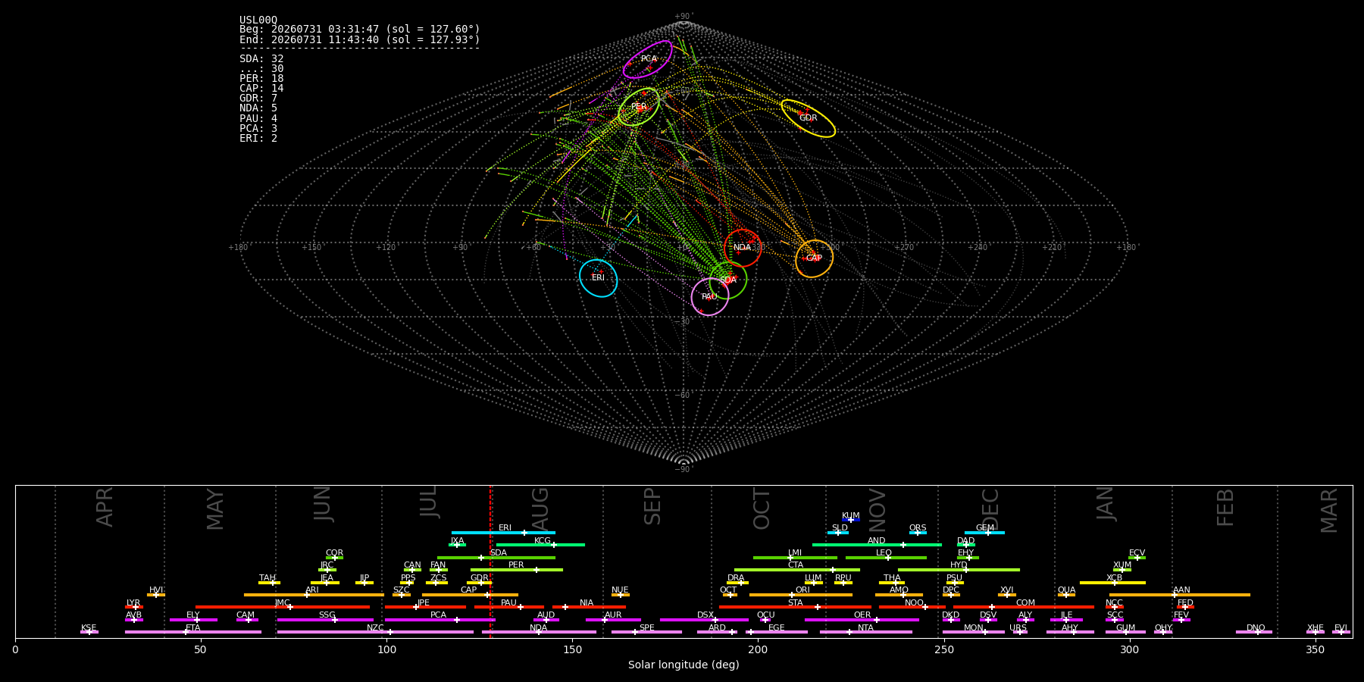Click the +270 longitude label on the map equator
1364x682 pixels.
pos(904,247)
